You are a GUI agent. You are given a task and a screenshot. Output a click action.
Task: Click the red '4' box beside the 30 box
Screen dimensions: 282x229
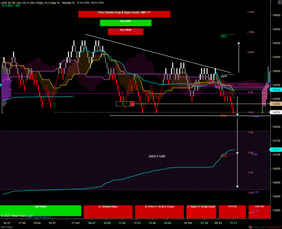click(132, 104)
